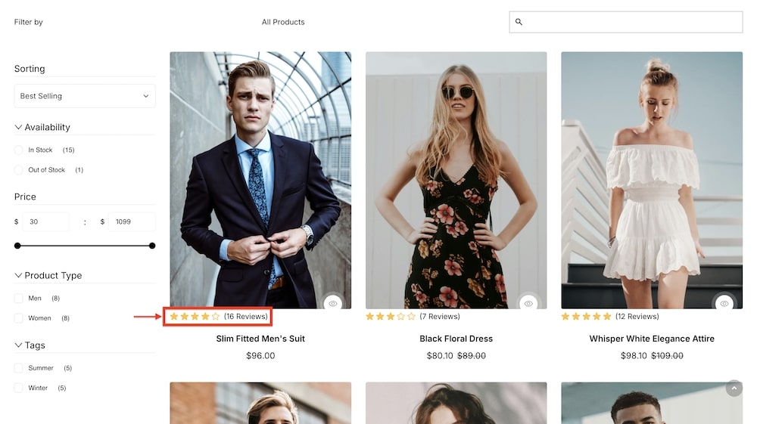757x424 pixels.
Task: Collapse the Availability filter section
Action: [19, 128]
